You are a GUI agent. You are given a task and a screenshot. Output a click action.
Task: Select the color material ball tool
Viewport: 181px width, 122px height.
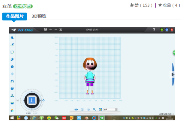(12, 110)
